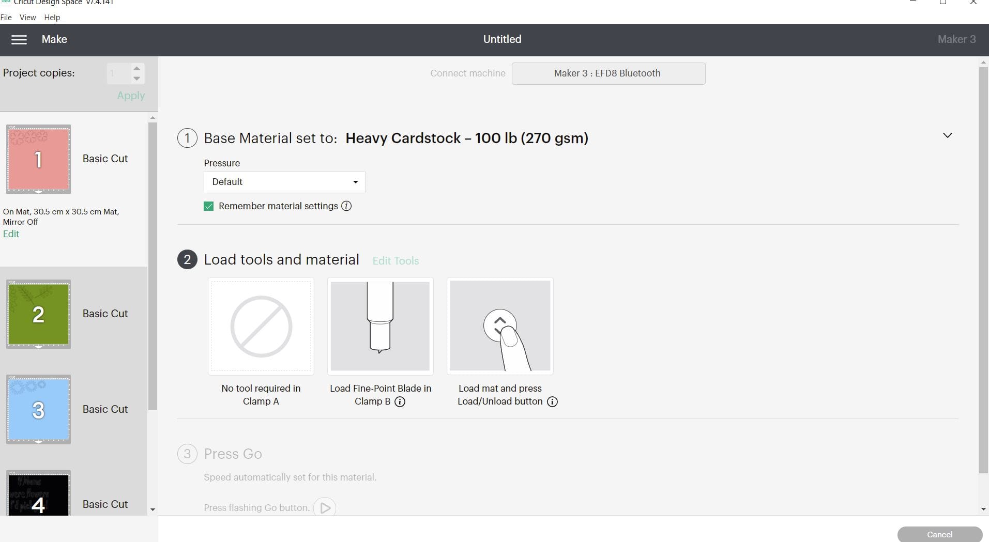Open the Help menu

coord(52,17)
